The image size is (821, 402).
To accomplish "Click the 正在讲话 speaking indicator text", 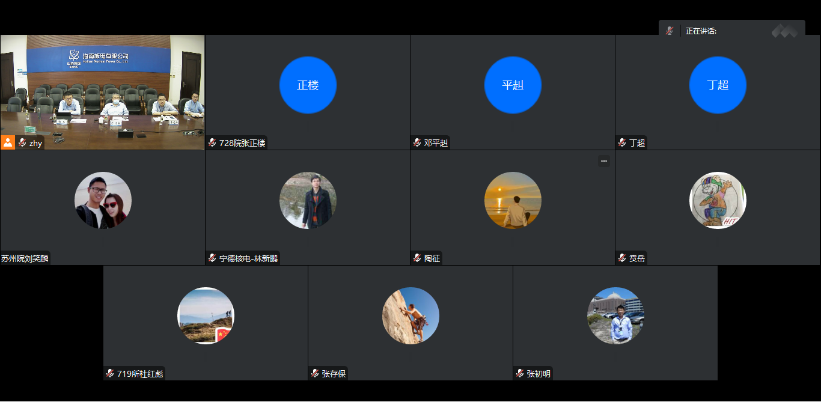I will pos(701,31).
